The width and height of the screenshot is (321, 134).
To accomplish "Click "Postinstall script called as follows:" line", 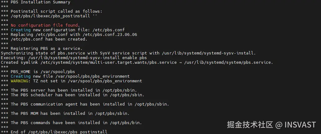I will pos(56,11).
